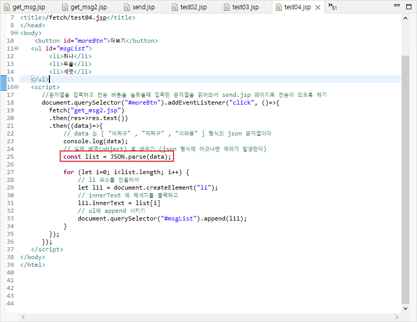The image size is (417, 322).
Task: Close the test04.jsp editor tab
Action: tap(318, 7)
